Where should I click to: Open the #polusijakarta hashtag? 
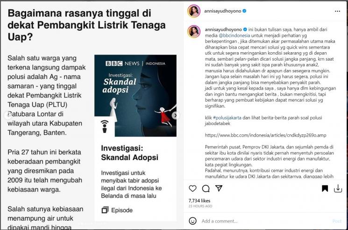pyautogui.click(x=227, y=118)
